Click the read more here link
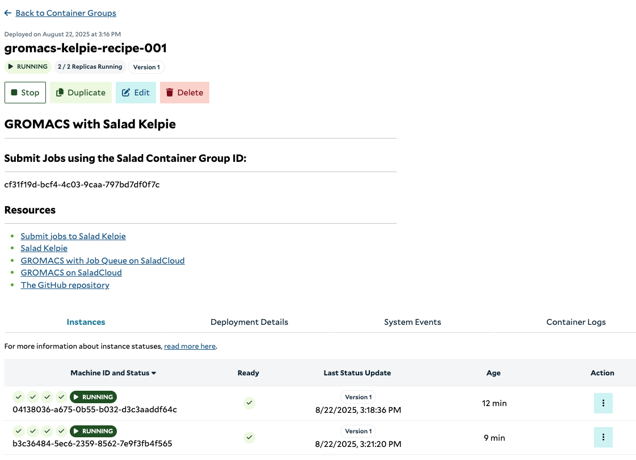This screenshot has width=636, height=460. (190, 346)
